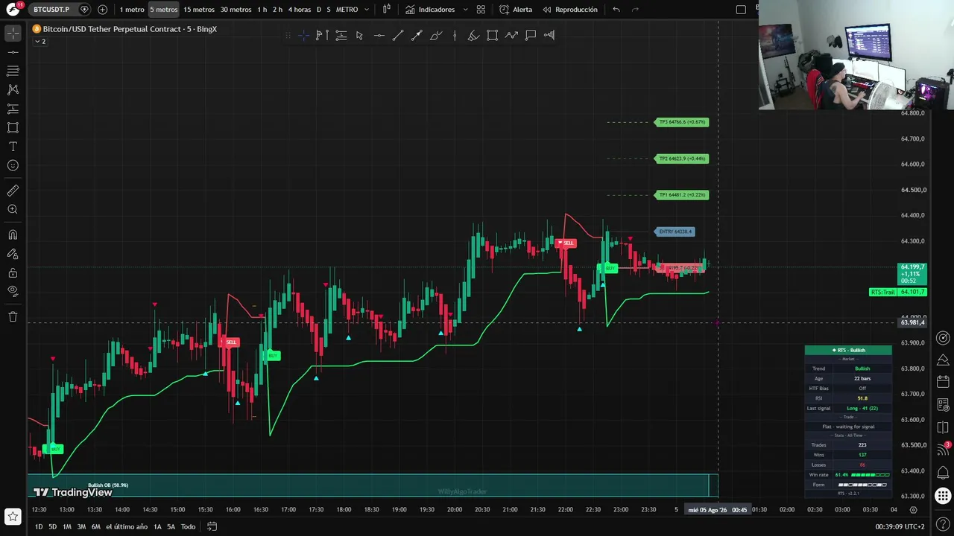Screen dimensions: 954x536
Task: Open the user profile avatar menu
Action: pyautogui.click(x=13, y=10)
